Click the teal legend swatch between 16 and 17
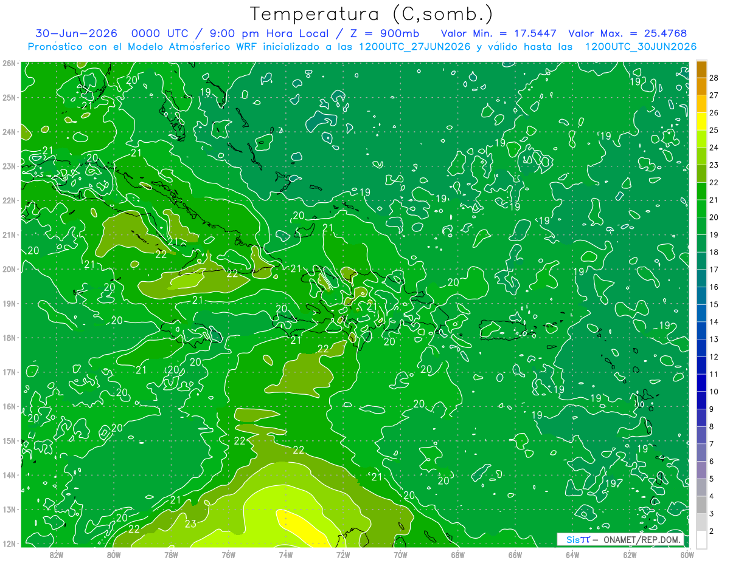The height and width of the screenshot is (563, 730). (701, 278)
